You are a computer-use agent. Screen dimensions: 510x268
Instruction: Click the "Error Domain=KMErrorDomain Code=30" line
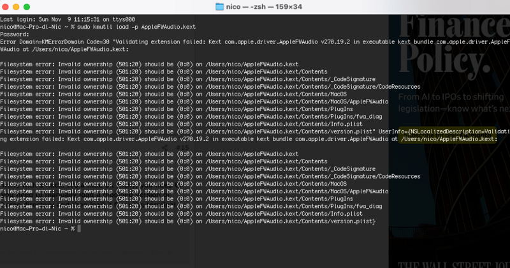255,42
